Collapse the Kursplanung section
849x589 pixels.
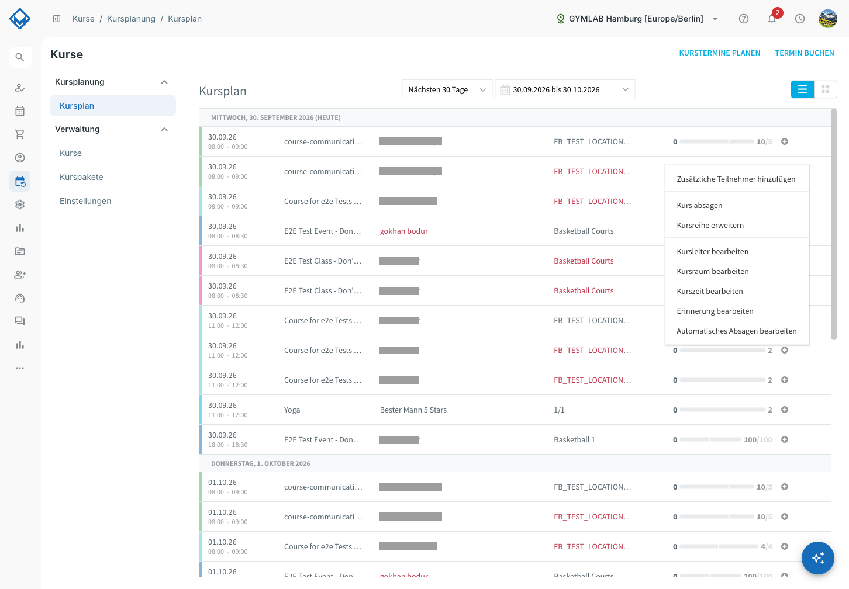click(x=164, y=82)
